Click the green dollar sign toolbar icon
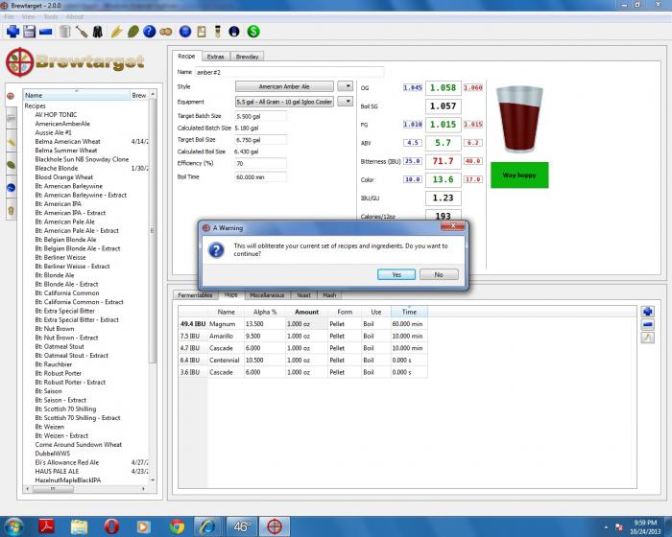 (253, 32)
